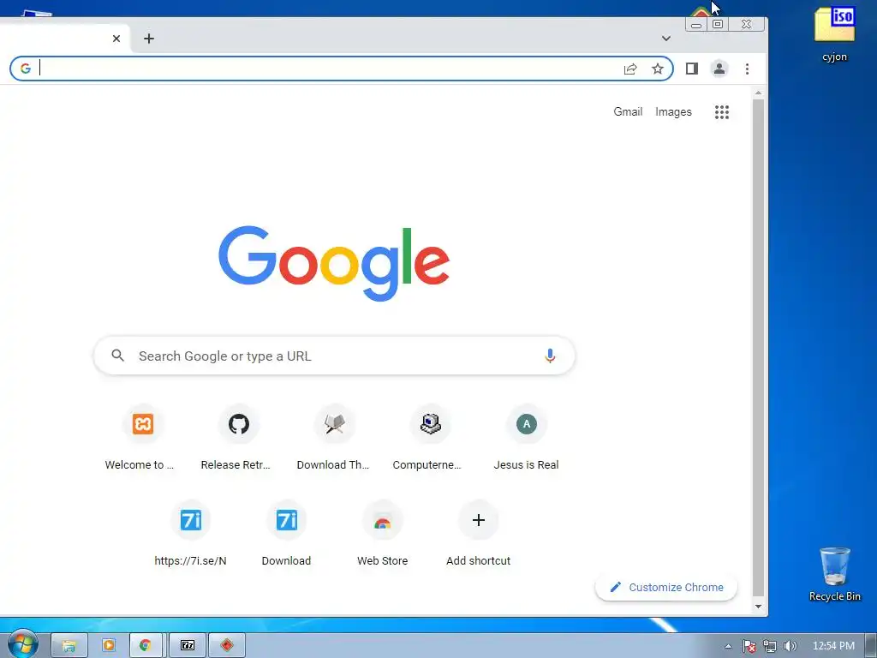The height and width of the screenshot is (658, 877).
Task: Open the Jesus is Real shortcut
Action: click(x=527, y=438)
